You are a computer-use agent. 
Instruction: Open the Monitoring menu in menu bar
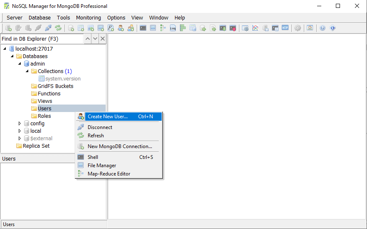pyautogui.click(x=88, y=18)
